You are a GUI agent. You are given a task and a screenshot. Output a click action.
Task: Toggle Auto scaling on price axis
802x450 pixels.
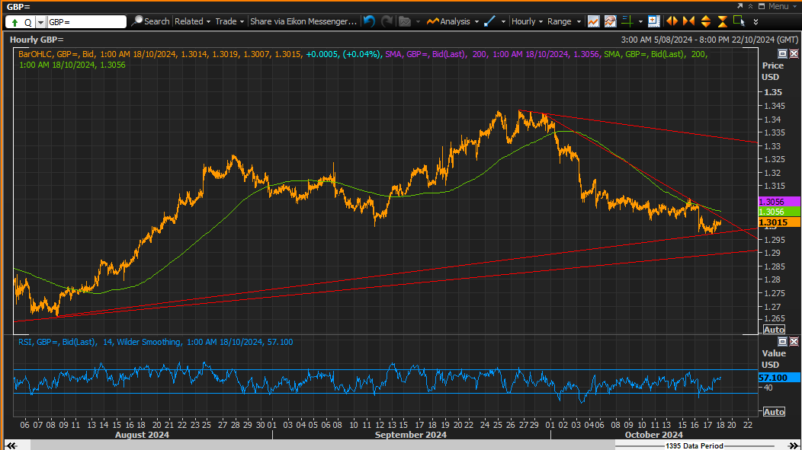point(774,330)
